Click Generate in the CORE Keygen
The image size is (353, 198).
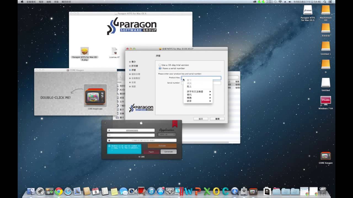click(169, 152)
